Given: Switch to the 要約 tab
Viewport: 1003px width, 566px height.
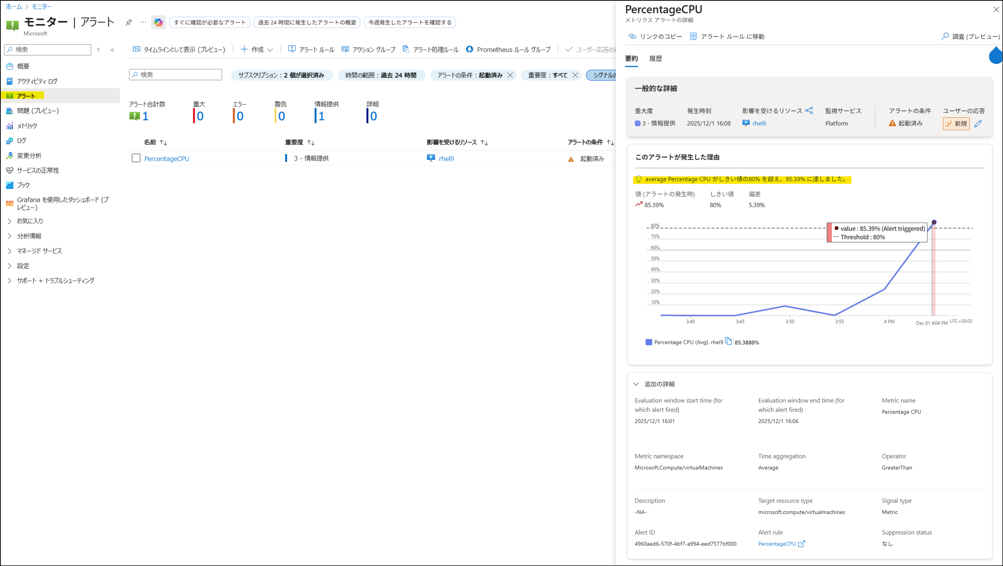Looking at the screenshot, I should (631, 59).
